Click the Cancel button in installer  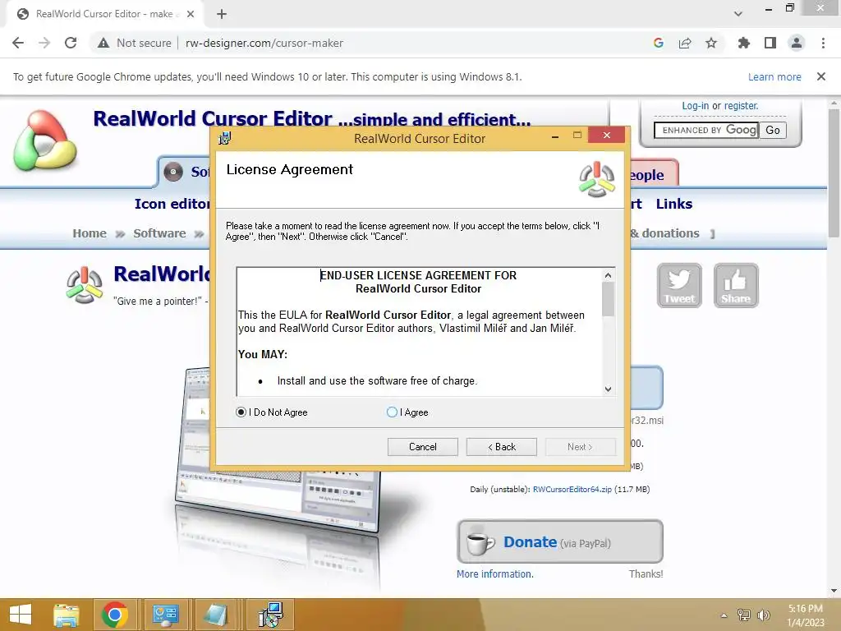click(423, 447)
